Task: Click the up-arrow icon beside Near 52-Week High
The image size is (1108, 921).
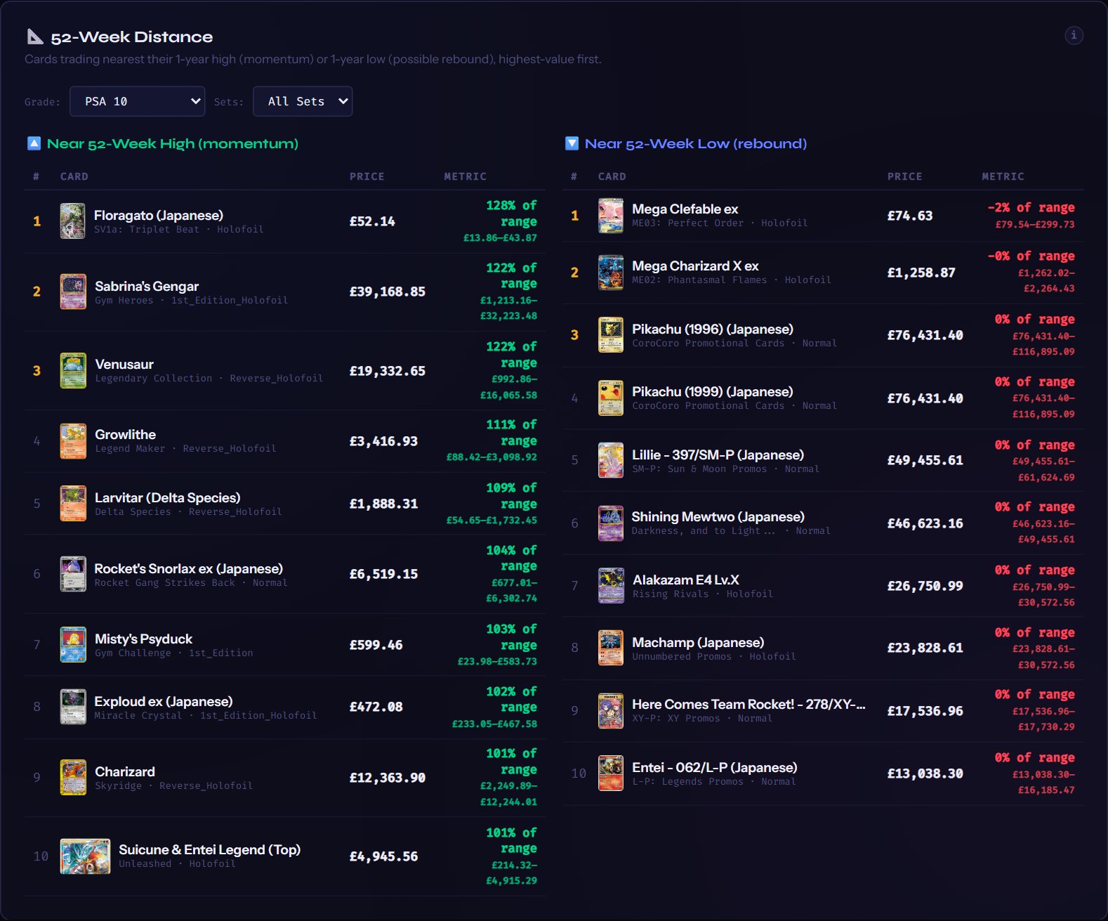Action: coord(34,143)
